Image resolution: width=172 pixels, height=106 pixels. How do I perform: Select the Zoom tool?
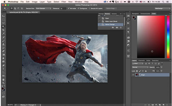(x=3, y=83)
